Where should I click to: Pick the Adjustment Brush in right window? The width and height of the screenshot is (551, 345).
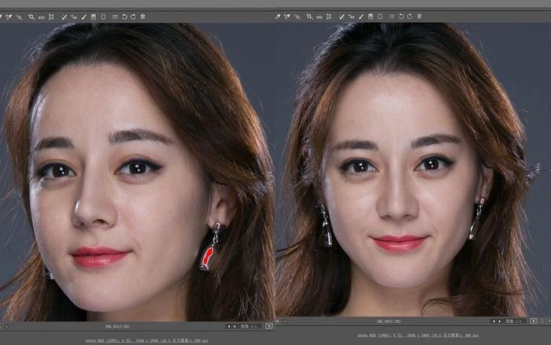[361, 16]
